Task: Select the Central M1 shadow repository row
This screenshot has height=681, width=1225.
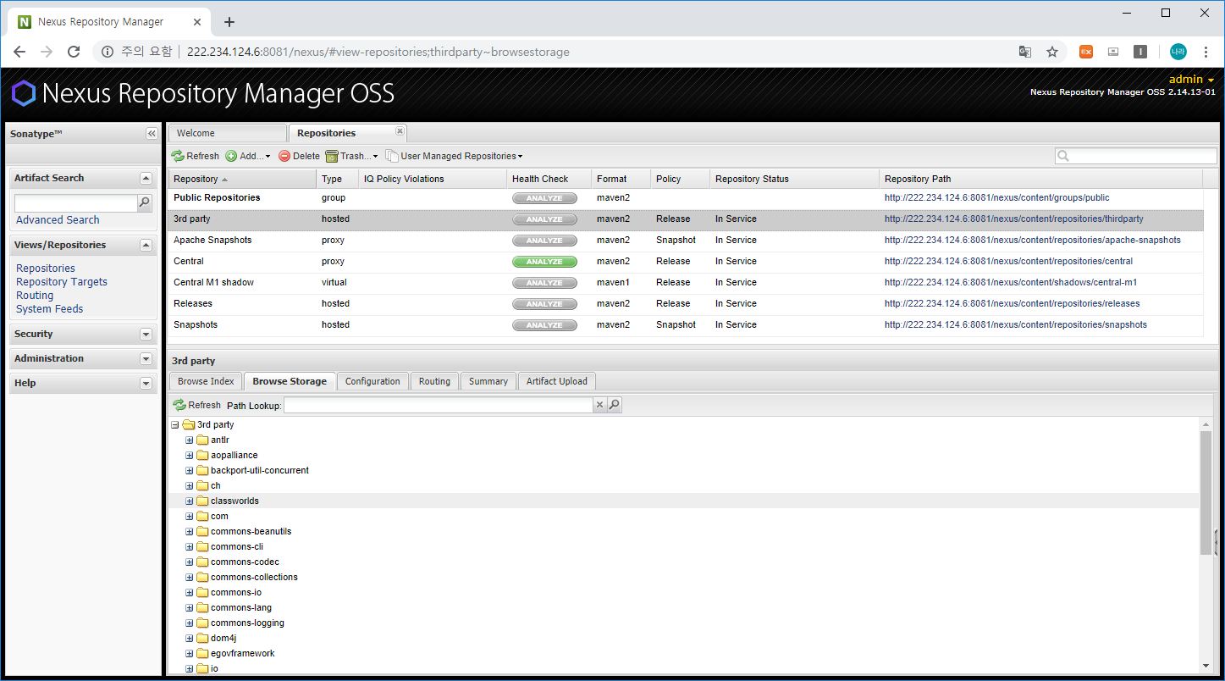Action: tap(686, 283)
